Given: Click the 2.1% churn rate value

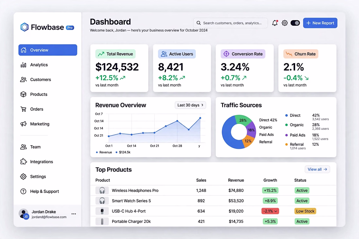Looking at the screenshot, I should (x=293, y=67).
